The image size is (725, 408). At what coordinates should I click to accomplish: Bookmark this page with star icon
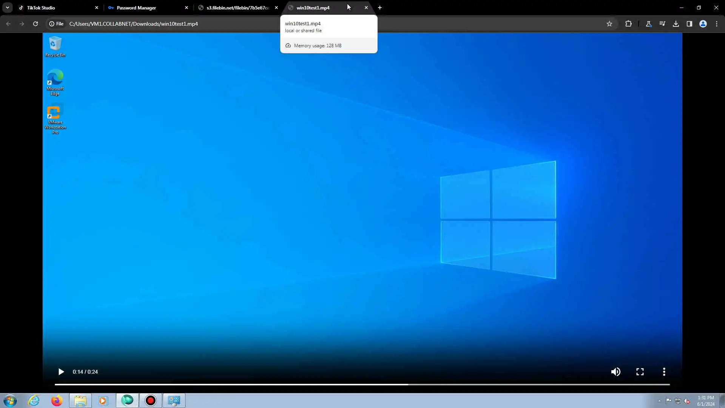point(609,24)
